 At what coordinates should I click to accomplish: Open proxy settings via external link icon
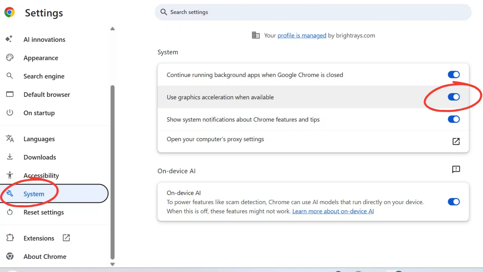pos(456,141)
